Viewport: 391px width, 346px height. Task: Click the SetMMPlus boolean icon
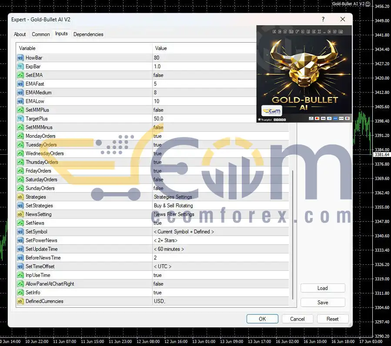click(x=20, y=110)
